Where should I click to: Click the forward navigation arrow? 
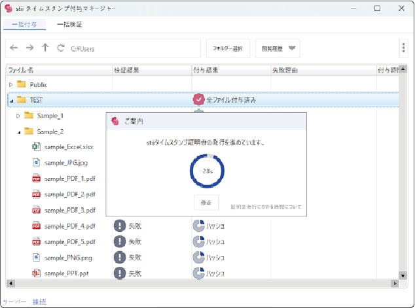click(29, 48)
